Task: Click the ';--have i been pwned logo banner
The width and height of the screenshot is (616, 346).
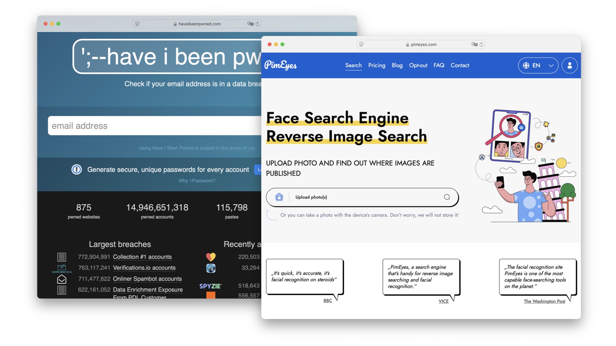Action: click(167, 57)
